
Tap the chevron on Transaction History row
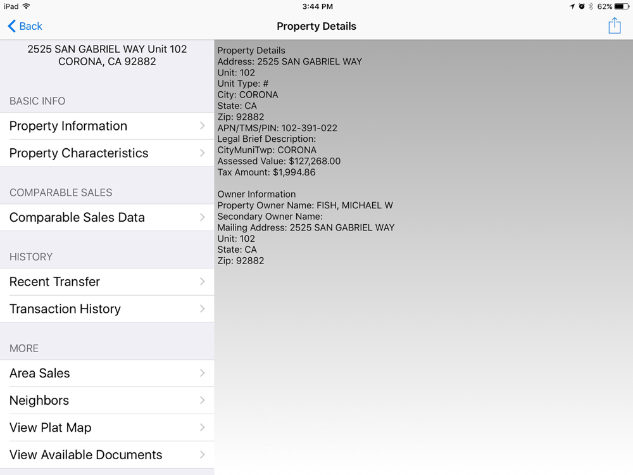pos(203,309)
